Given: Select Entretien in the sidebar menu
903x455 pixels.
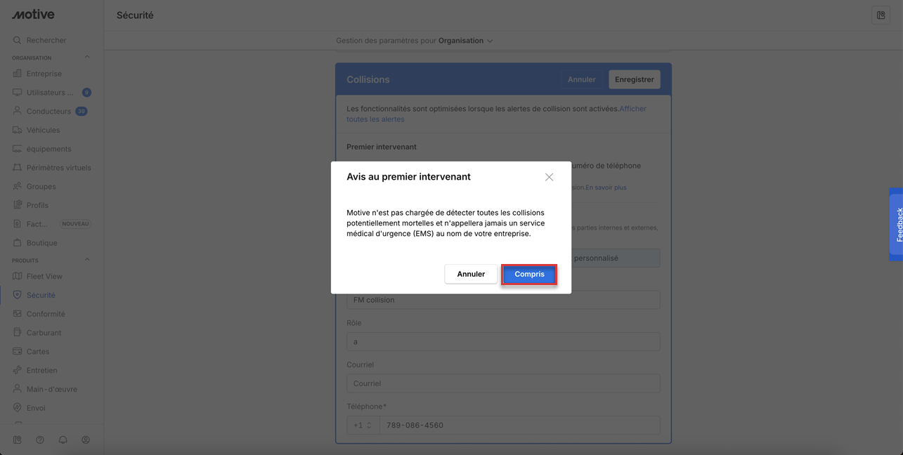Looking at the screenshot, I should coord(42,370).
